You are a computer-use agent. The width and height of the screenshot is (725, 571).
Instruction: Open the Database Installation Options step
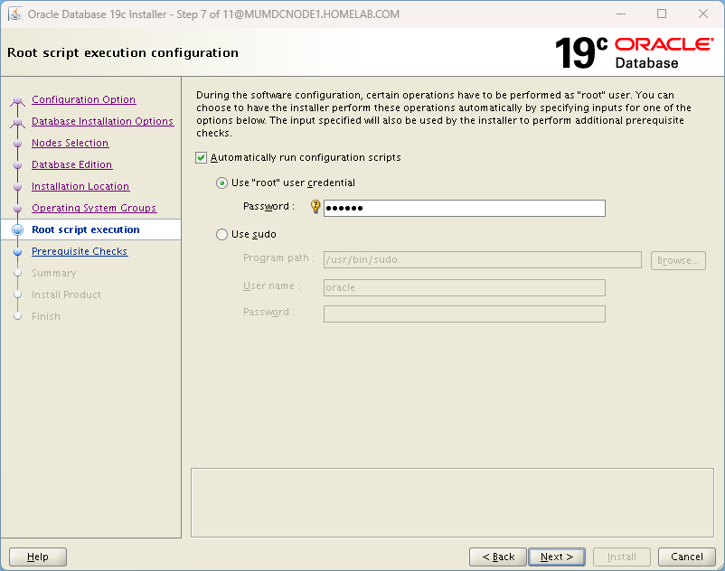pos(102,122)
